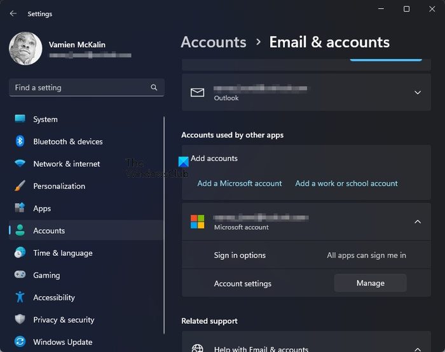Go to Network & internet settings
Image resolution: width=445 pixels, height=352 pixels.
(86, 164)
